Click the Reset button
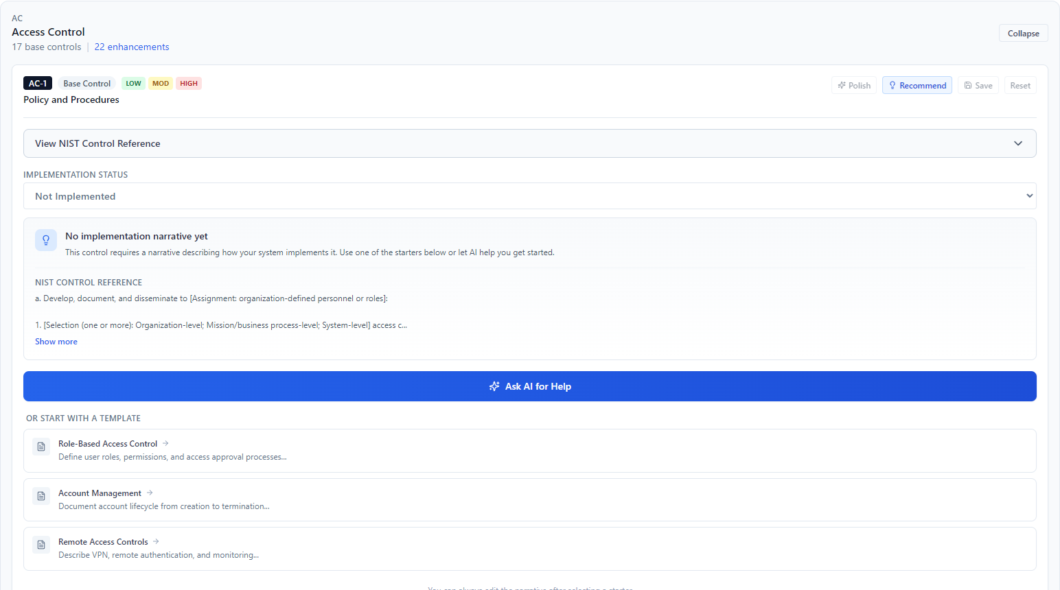Viewport: 1060px width, 590px height. 1020,85
